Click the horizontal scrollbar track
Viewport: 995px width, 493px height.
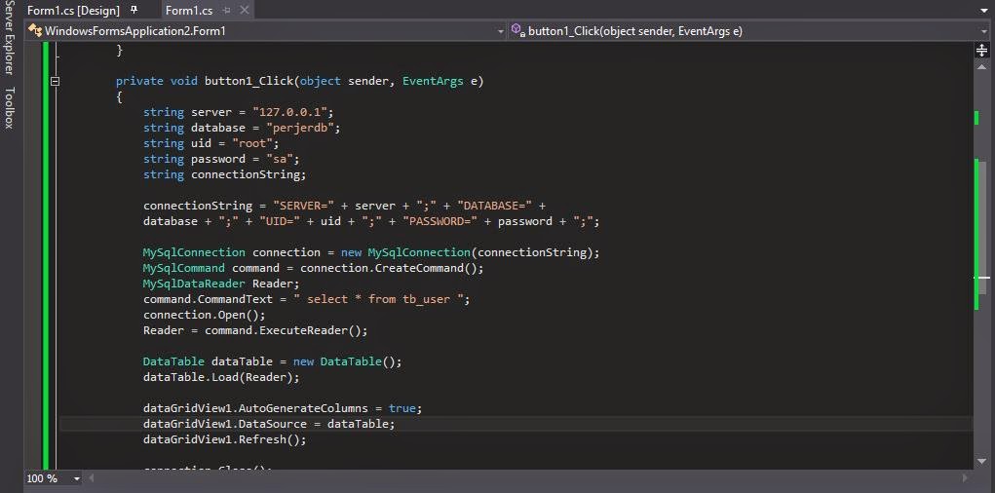[x=528, y=477]
